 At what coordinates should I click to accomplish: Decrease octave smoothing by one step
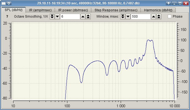57,17
